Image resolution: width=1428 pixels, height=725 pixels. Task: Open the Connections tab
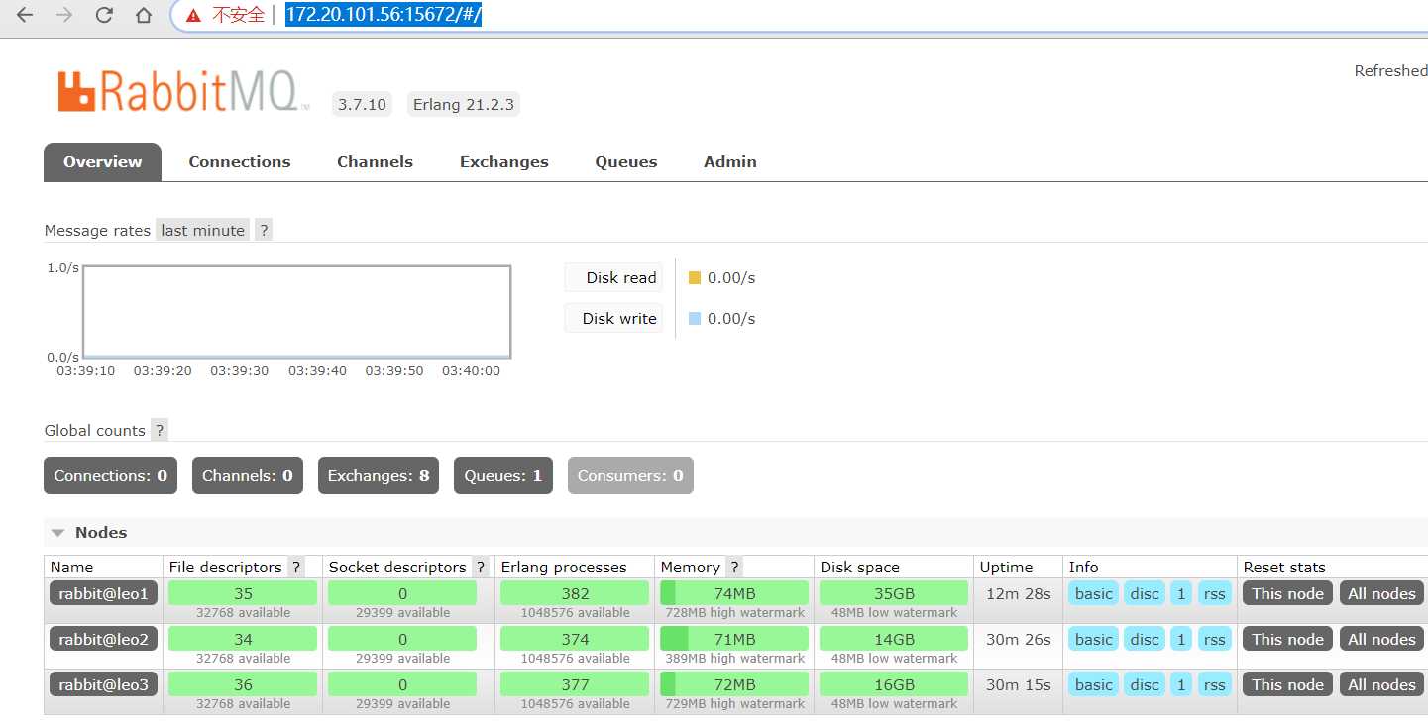240,162
